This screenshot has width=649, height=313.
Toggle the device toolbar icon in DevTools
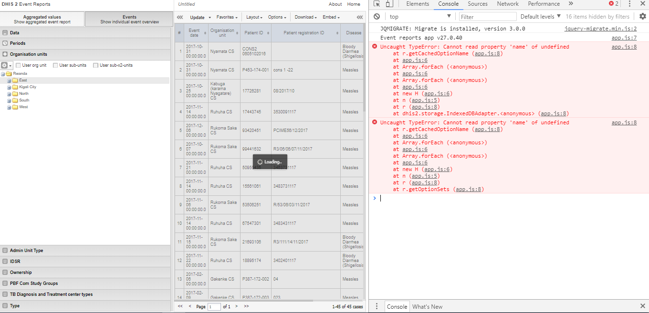[389, 4]
